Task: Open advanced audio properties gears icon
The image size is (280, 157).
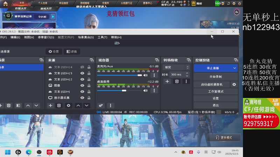Action: (x=101, y=106)
